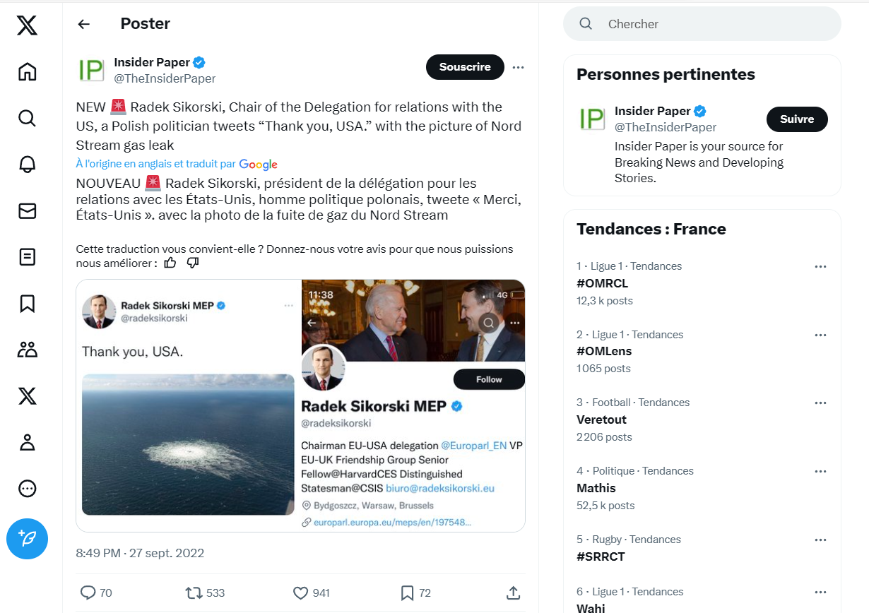Click the compose post feather button
The height and width of the screenshot is (613, 869).
pos(27,540)
